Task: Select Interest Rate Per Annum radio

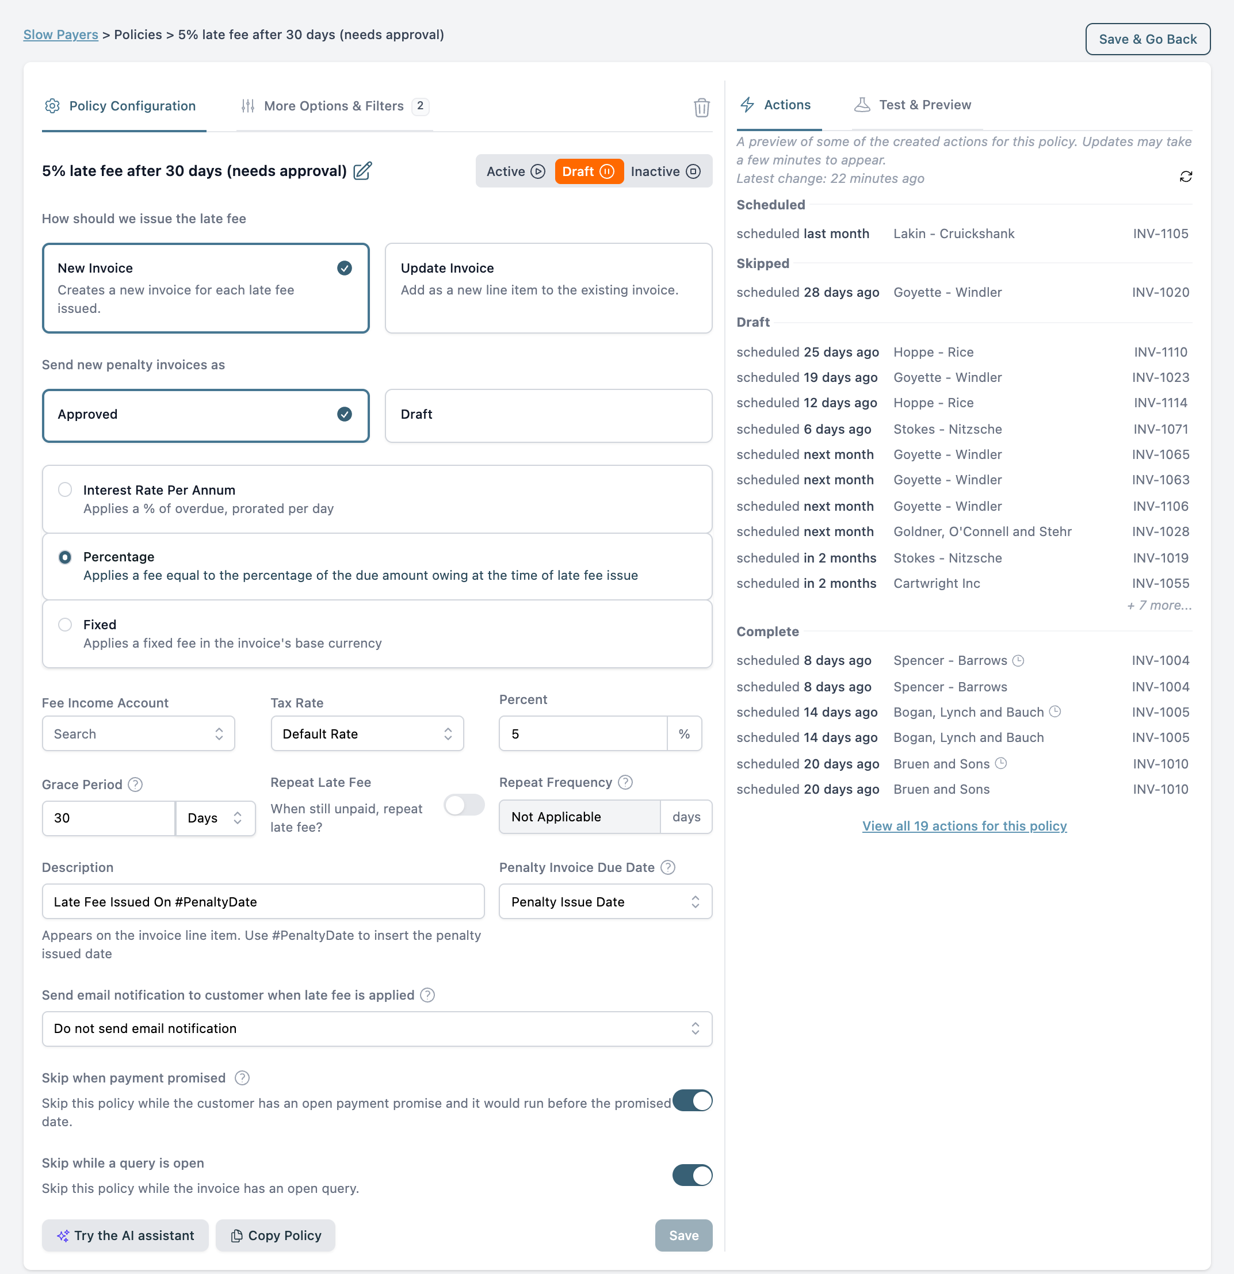Action: point(65,489)
